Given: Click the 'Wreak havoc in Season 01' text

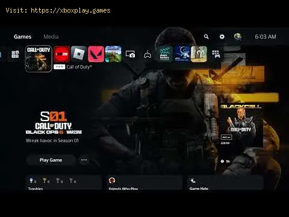Looking at the screenshot, I should point(52,140).
